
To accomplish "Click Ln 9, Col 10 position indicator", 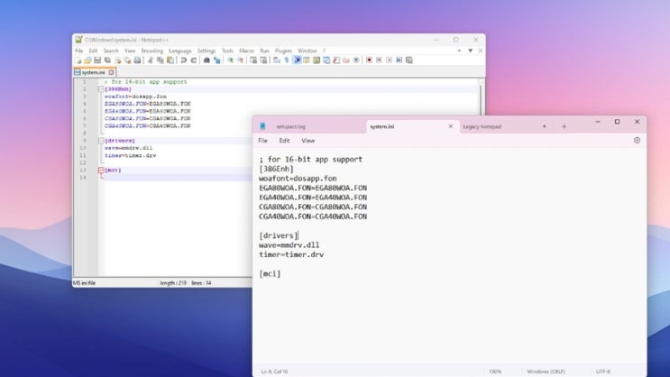I will pyautogui.click(x=274, y=372).
